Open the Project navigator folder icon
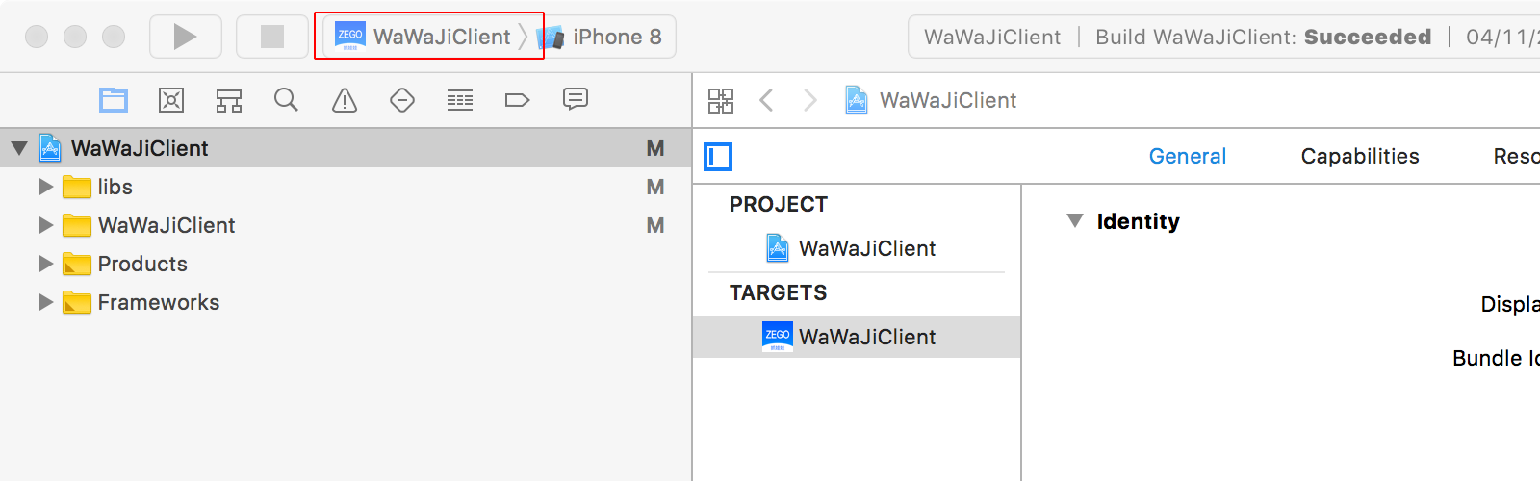Image resolution: width=1540 pixels, height=481 pixels. (114, 100)
